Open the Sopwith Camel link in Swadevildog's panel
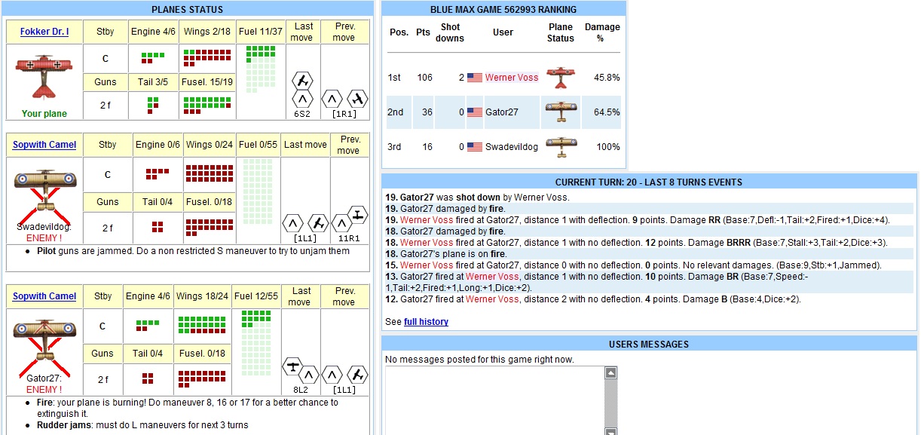Image resolution: width=921 pixels, height=435 pixels. 44,145
